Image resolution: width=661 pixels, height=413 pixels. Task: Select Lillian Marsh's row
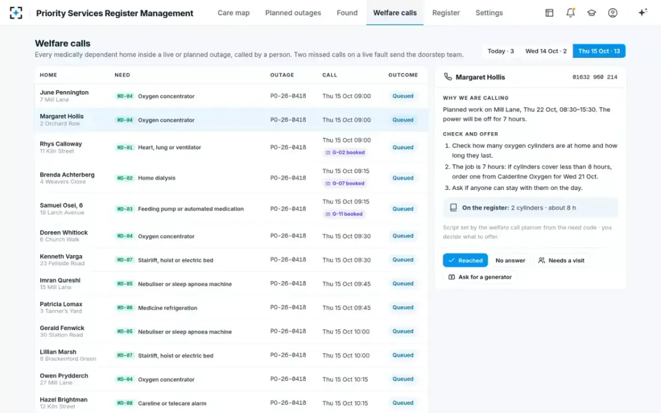[231, 355]
